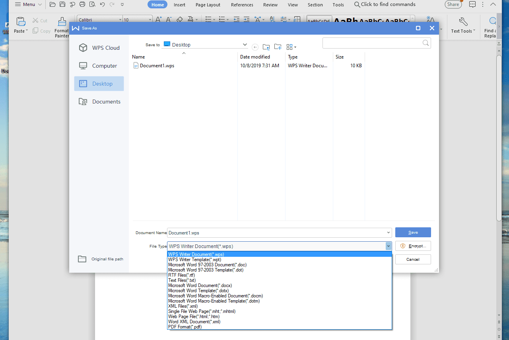This screenshot has height=340, width=509.
Task: Click the Up one level folder icon
Action: click(266, 47)
